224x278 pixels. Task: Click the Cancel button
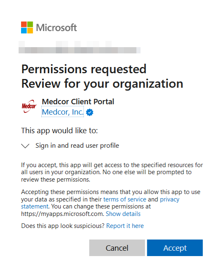click(117, 248)
